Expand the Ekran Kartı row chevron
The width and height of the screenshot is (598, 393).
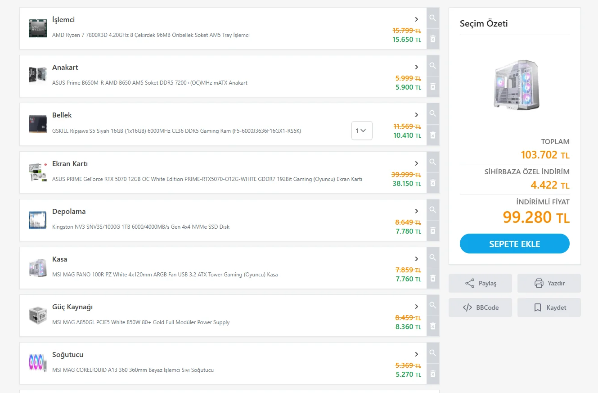pyautogui.click(x=417, y=163)
